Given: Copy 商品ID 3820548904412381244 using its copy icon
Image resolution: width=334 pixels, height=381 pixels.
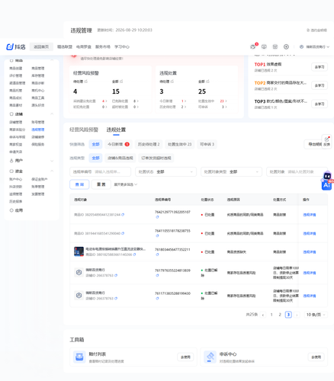Looking at the screenshot, I should 123,215.
